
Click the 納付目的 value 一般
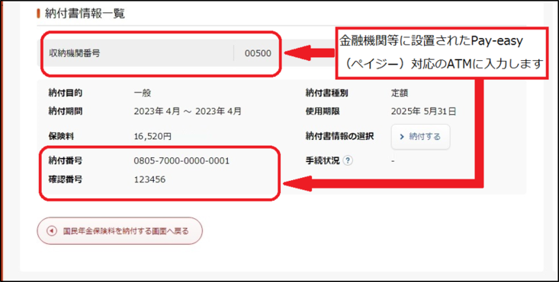(143, 93)
